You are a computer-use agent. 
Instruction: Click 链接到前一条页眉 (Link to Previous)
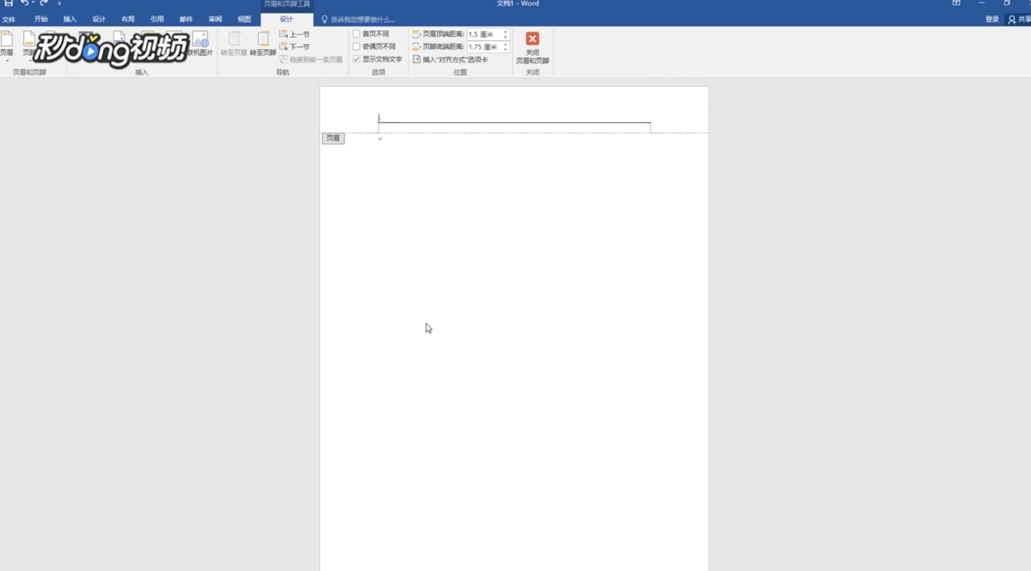[x=311, y=59]
